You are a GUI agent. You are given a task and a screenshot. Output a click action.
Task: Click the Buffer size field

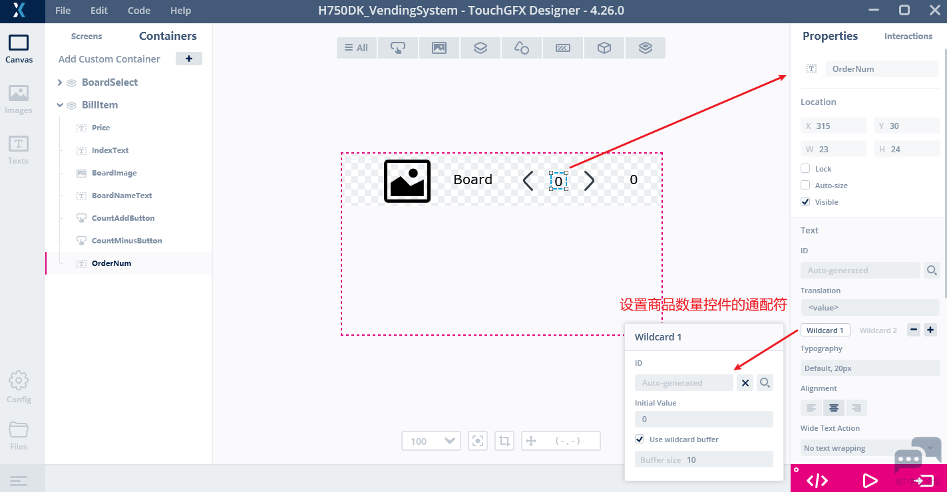[x=704, y=459]
